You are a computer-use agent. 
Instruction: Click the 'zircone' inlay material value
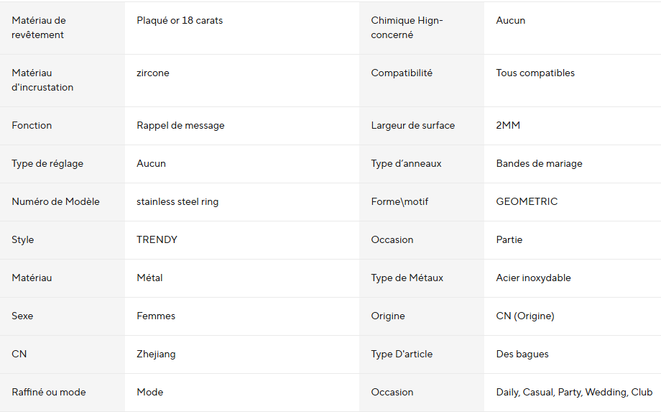pyautogui.click(x=153, y=73)
